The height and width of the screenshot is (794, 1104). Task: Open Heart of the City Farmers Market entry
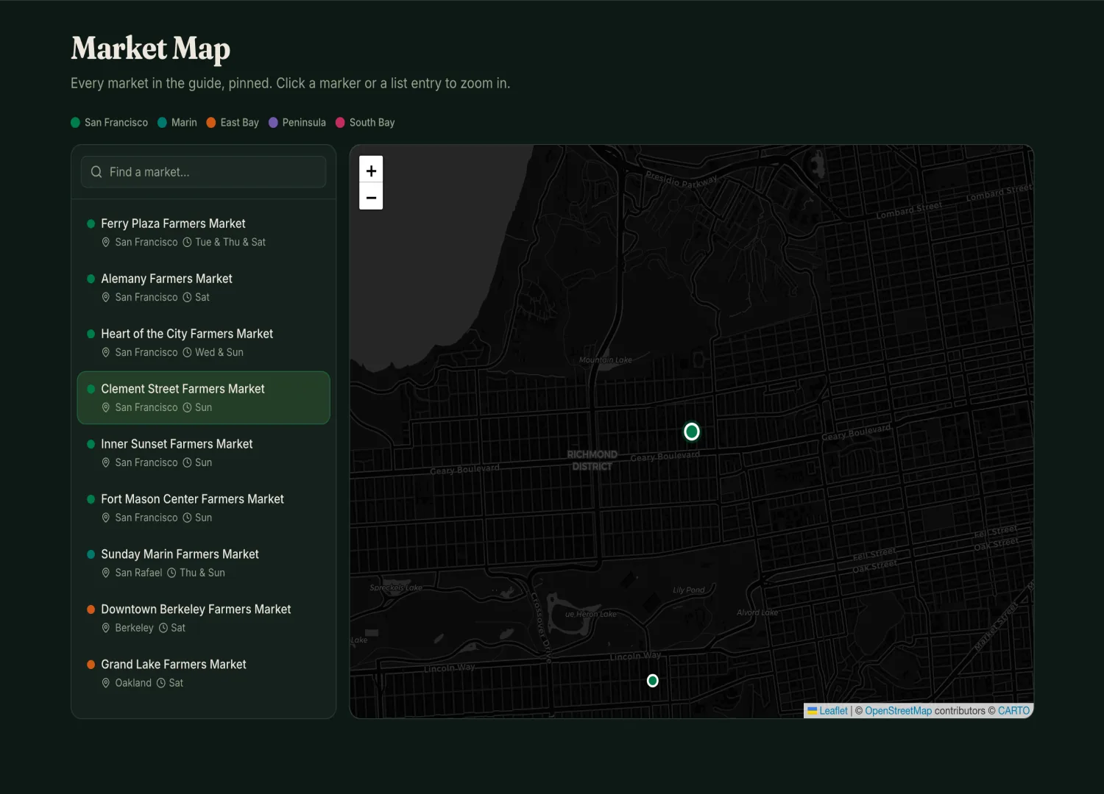coord(203,343)
